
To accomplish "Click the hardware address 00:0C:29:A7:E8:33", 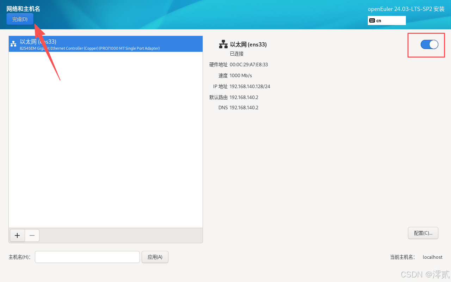I will coord(249,65).
